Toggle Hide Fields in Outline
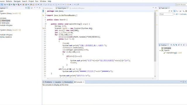 176,45
